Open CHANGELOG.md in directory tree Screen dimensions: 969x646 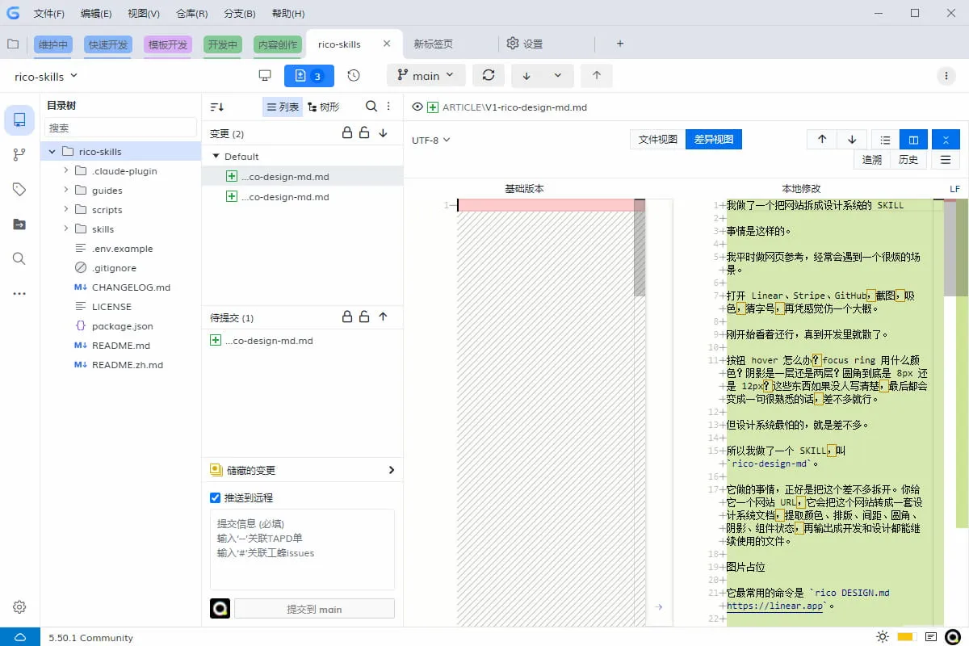pyautogui.click(x=131, y=287)
